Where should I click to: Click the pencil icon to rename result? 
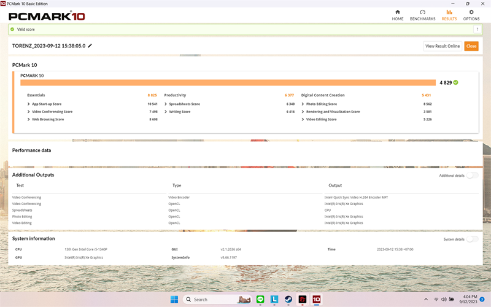[x=90, y=45]
